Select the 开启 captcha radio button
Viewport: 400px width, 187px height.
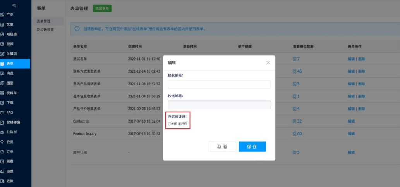[x=180, y=124]
